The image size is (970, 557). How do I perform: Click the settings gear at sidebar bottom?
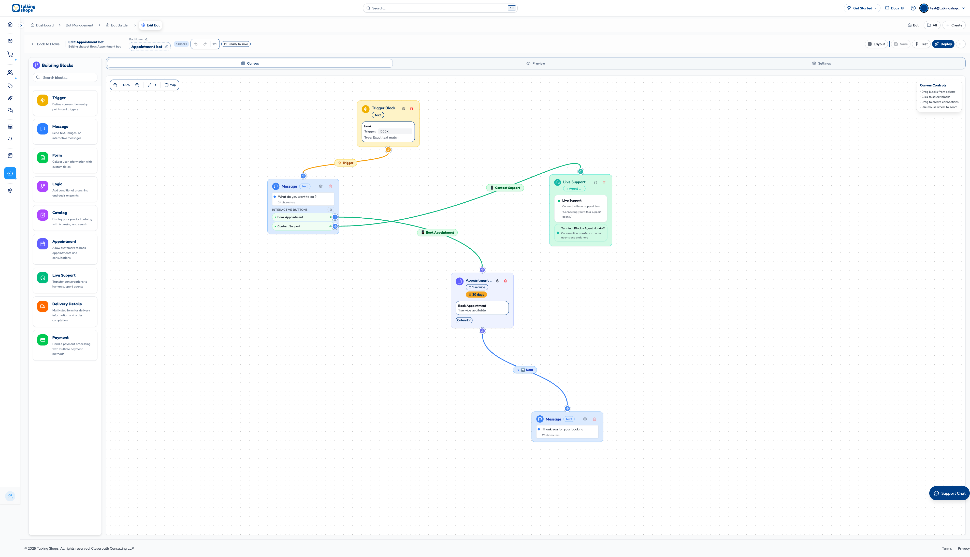10,190
